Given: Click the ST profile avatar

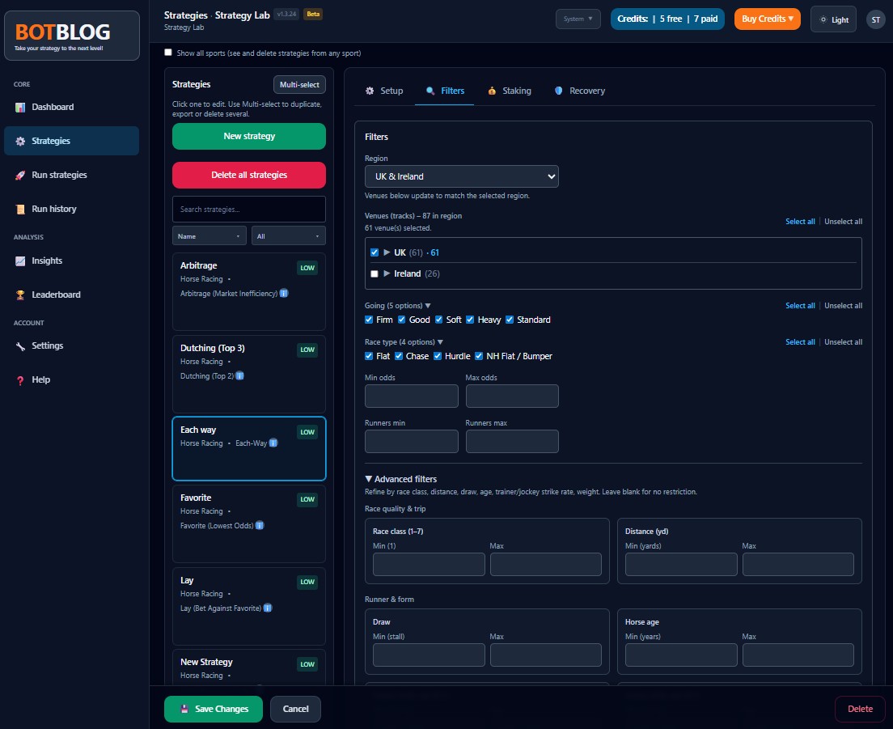Looking at the screenshot, I should [x=875, y=19].
